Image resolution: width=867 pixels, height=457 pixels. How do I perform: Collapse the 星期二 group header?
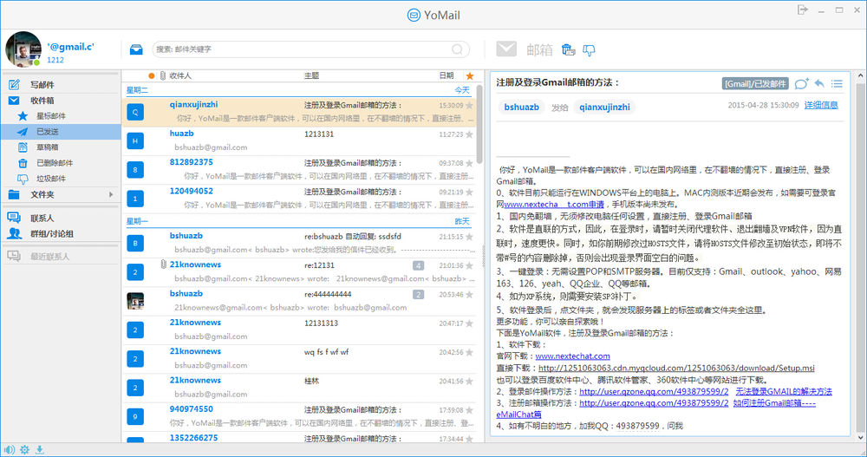point(137,89)
